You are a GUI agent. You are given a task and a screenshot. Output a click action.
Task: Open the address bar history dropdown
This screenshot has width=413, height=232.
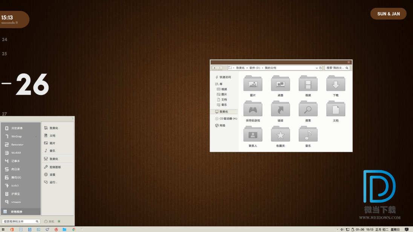coord(317,68)
